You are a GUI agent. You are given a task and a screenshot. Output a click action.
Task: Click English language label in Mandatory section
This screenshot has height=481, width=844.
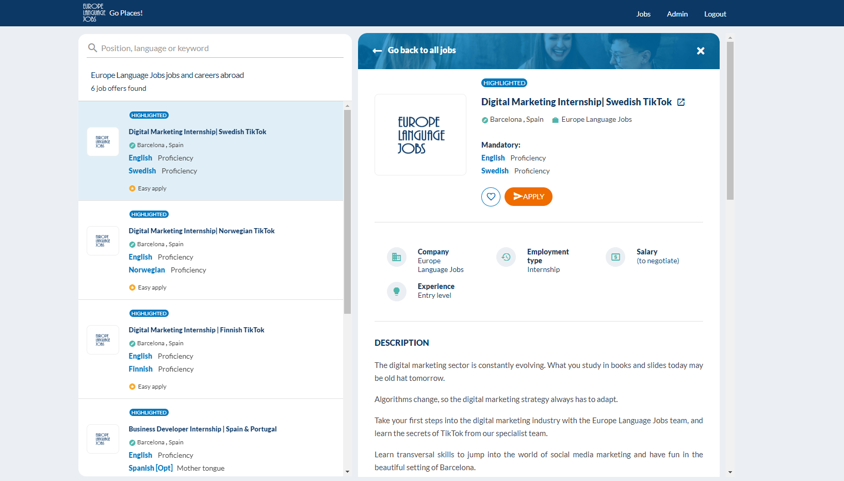(x=493, y=158)
